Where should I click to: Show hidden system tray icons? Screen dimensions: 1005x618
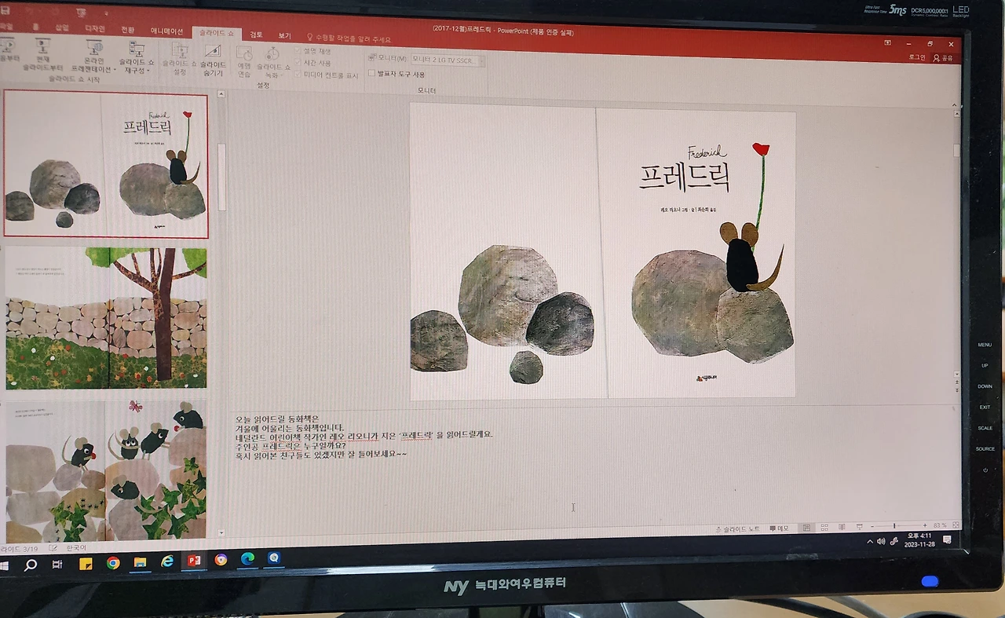[870, 542]
